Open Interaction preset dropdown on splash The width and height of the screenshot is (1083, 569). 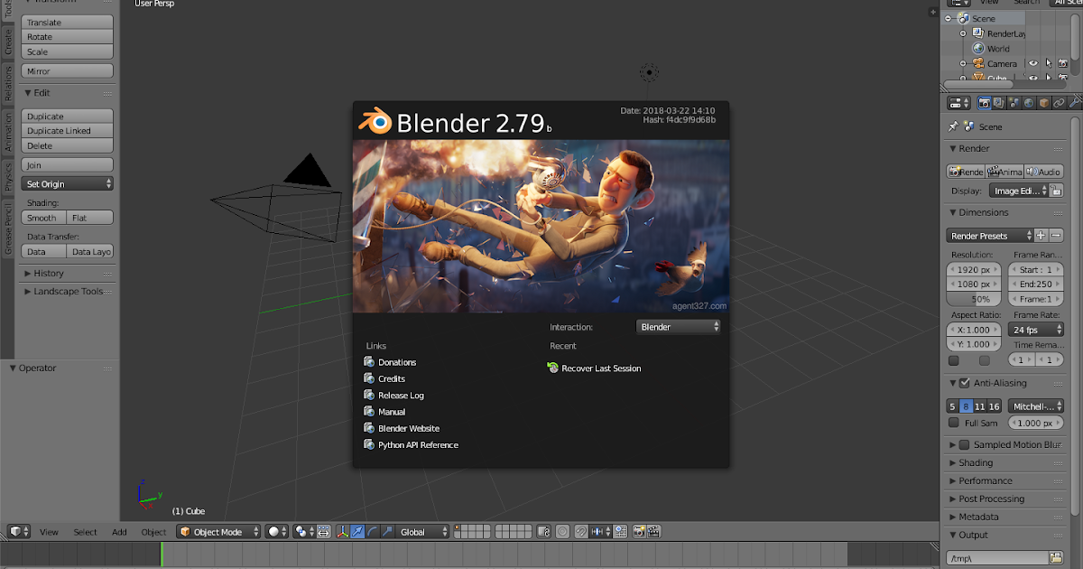pos(679,327)
